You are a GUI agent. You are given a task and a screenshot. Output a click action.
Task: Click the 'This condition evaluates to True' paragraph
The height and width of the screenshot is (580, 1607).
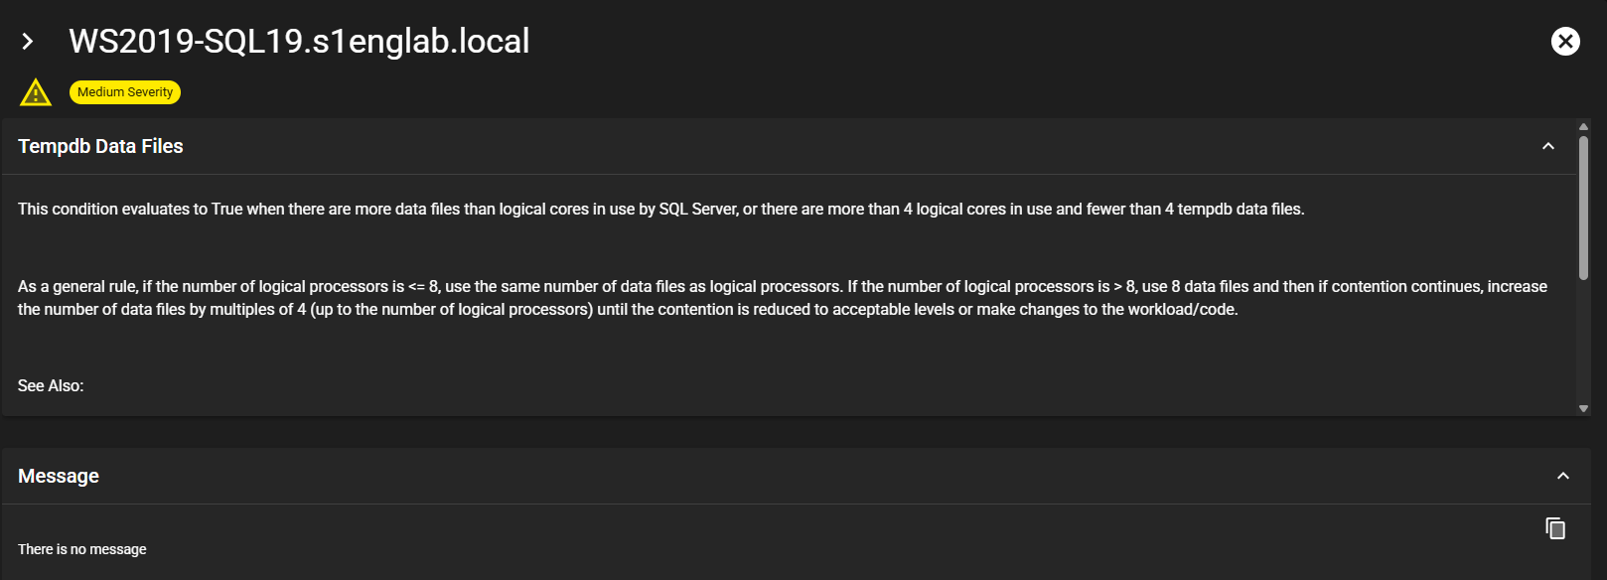click(x=660, y=209)
